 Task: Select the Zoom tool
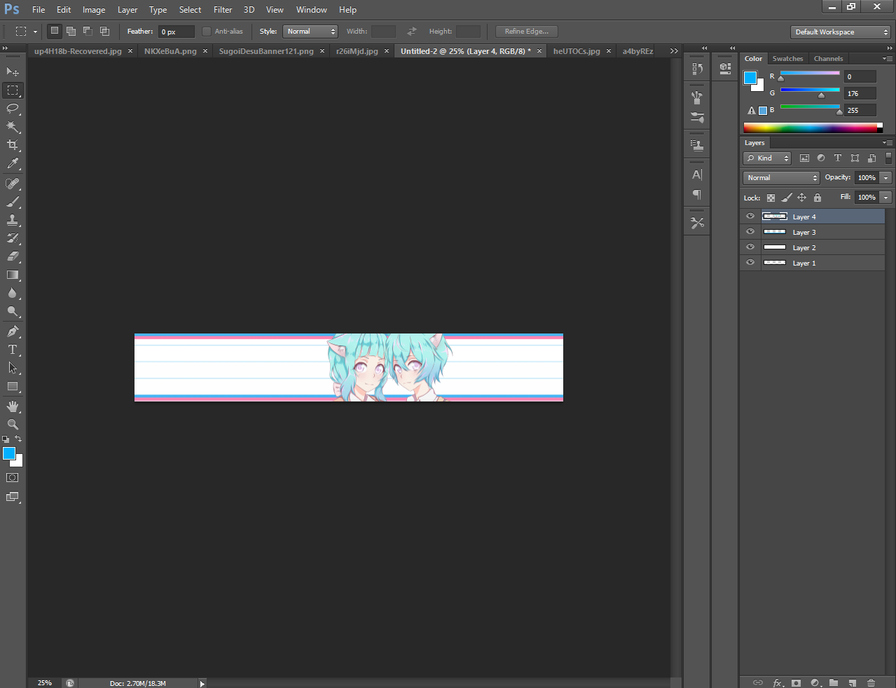[13, 425]
